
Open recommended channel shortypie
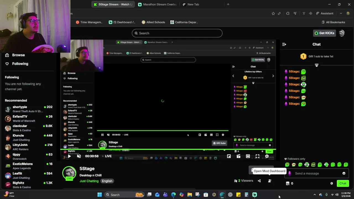28,109
